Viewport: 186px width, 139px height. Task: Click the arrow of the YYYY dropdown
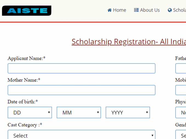(147, 112)
